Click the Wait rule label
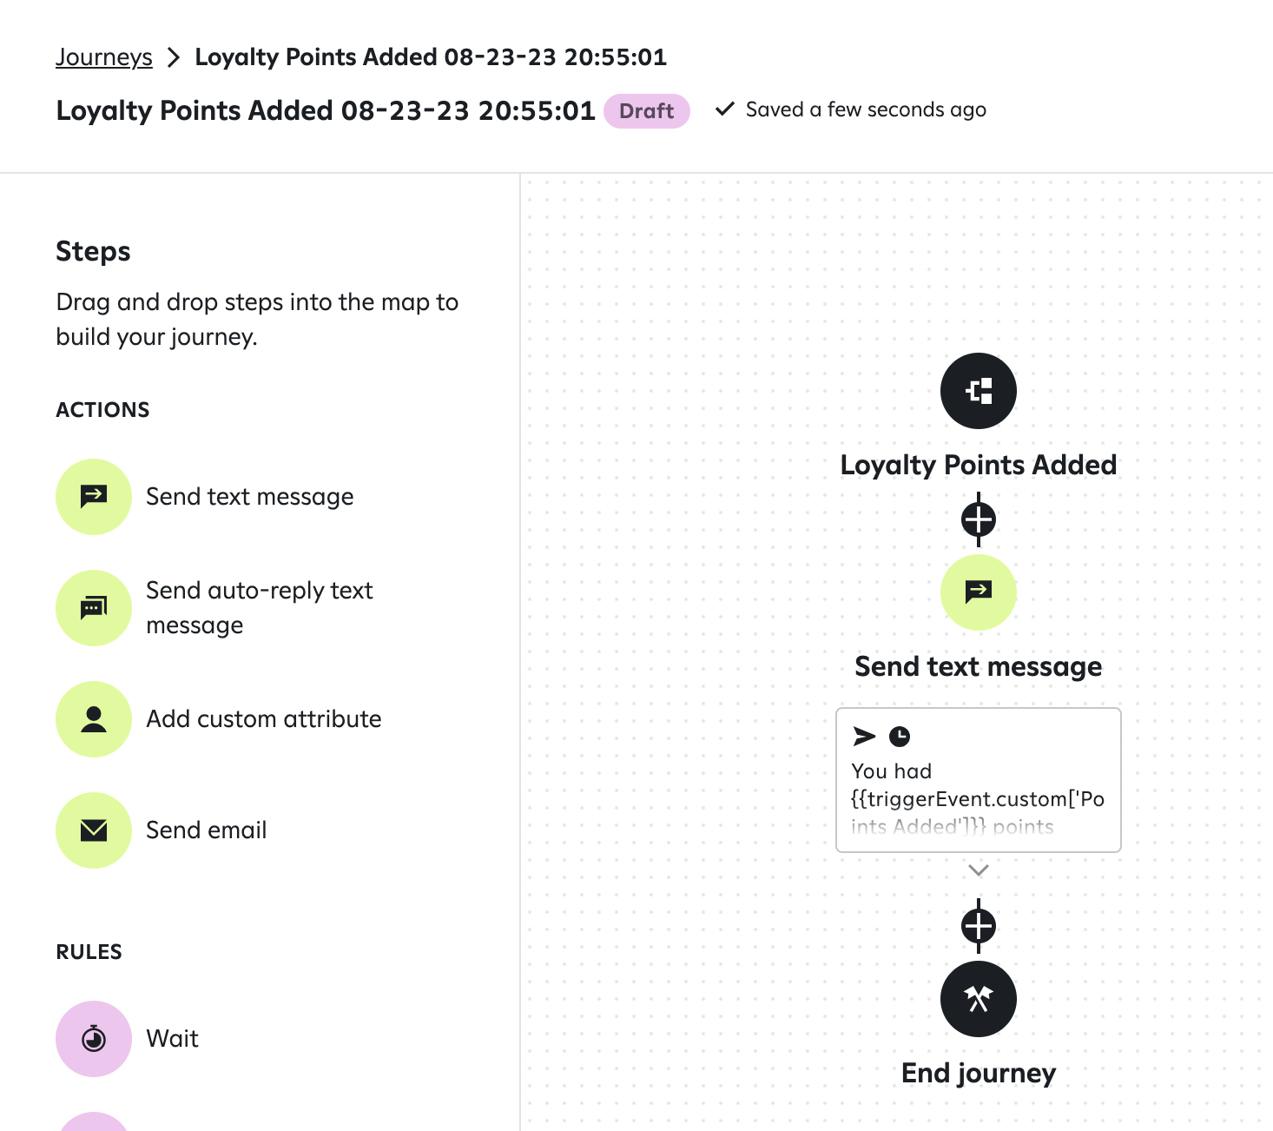The width and height of the screenshot is (1273, 1131). [x=173, y=1039]
